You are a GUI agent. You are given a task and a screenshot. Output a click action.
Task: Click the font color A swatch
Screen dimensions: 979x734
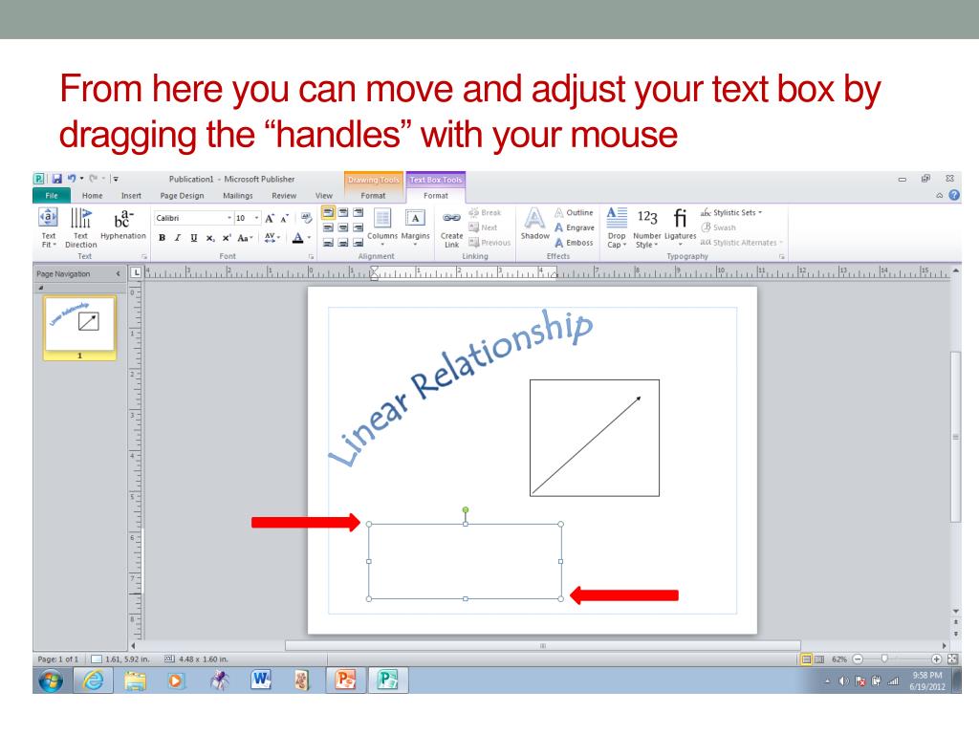click(x=298, y=238)
